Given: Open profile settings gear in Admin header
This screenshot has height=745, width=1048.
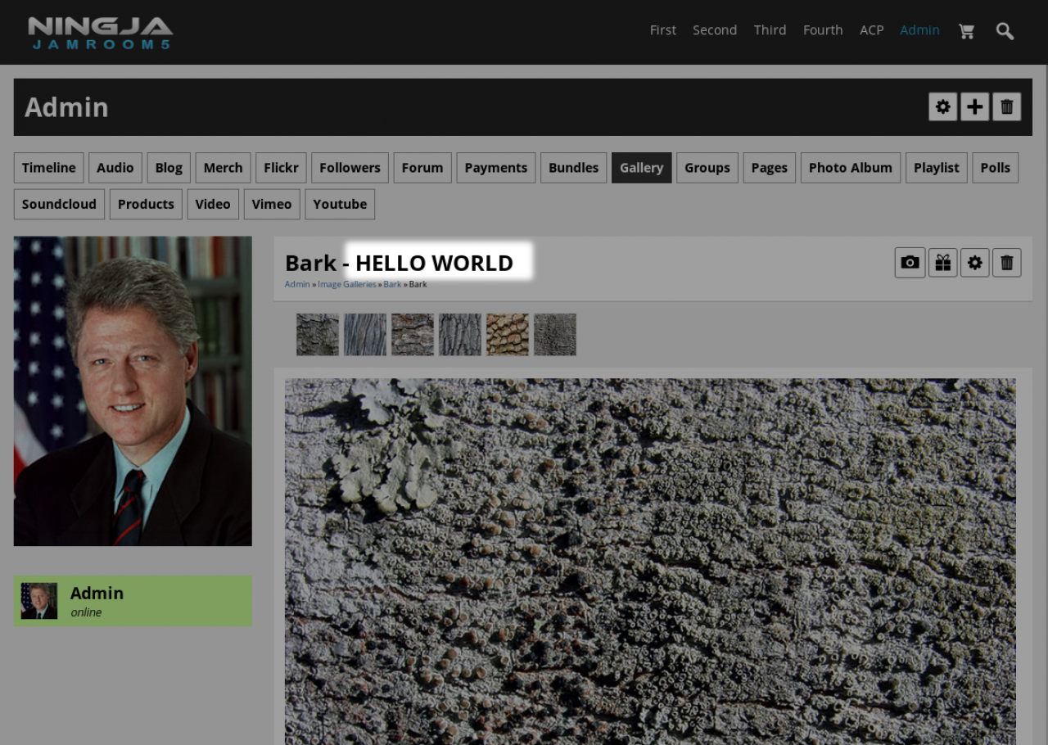Looking at the screenshot, I should (943, 106).
